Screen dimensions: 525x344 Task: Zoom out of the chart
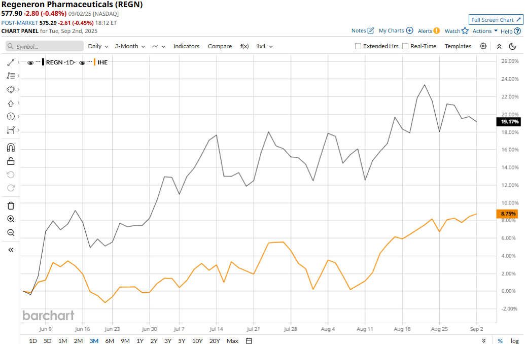pyautogui.click(x=11, y=232)
